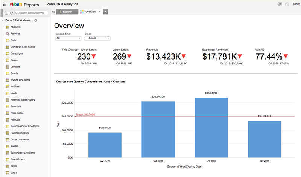The image size is (301, 177).
Task: Close the Overview tab
Action: click(99, 12)
